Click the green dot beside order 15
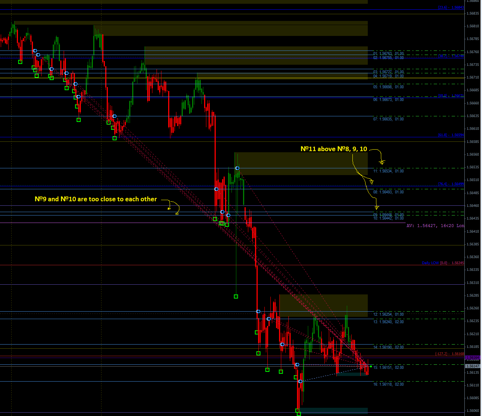 (x=371, y=366)
